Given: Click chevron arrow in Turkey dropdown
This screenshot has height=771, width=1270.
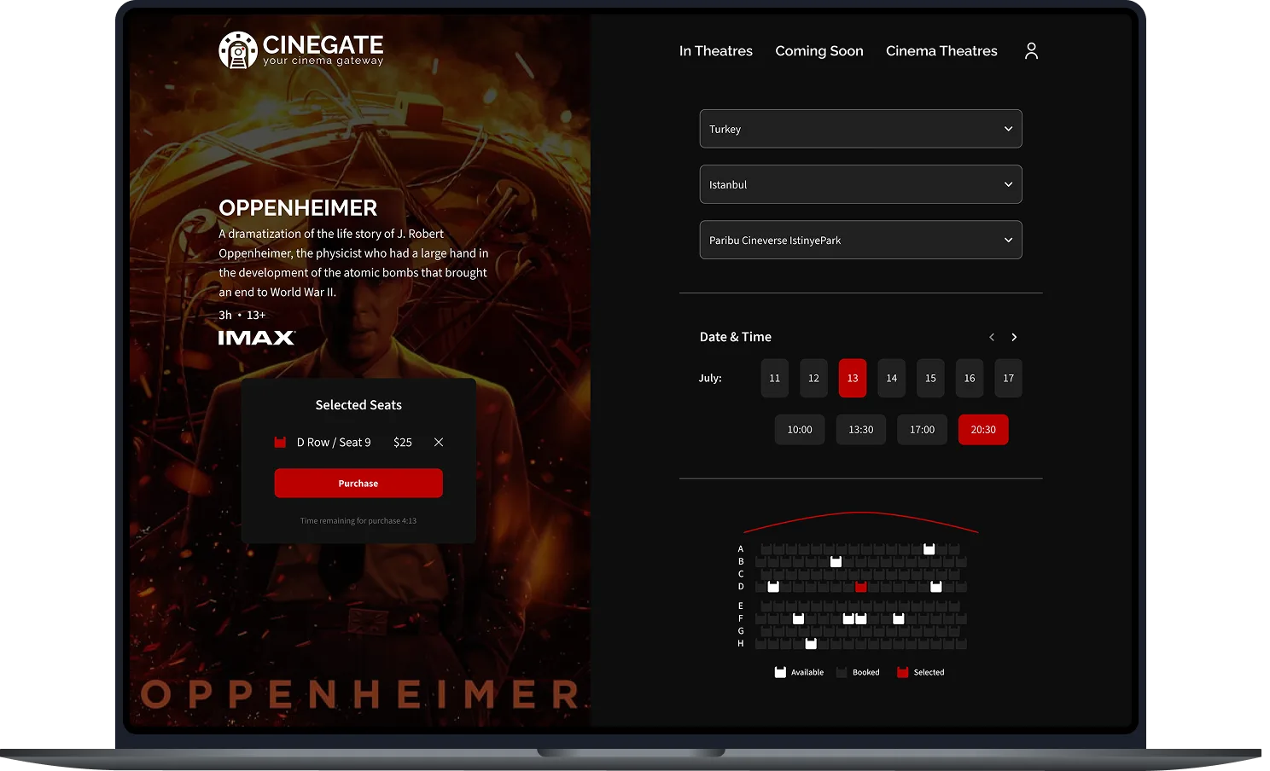Looking at the screenshot, I should coord(1008,129).
